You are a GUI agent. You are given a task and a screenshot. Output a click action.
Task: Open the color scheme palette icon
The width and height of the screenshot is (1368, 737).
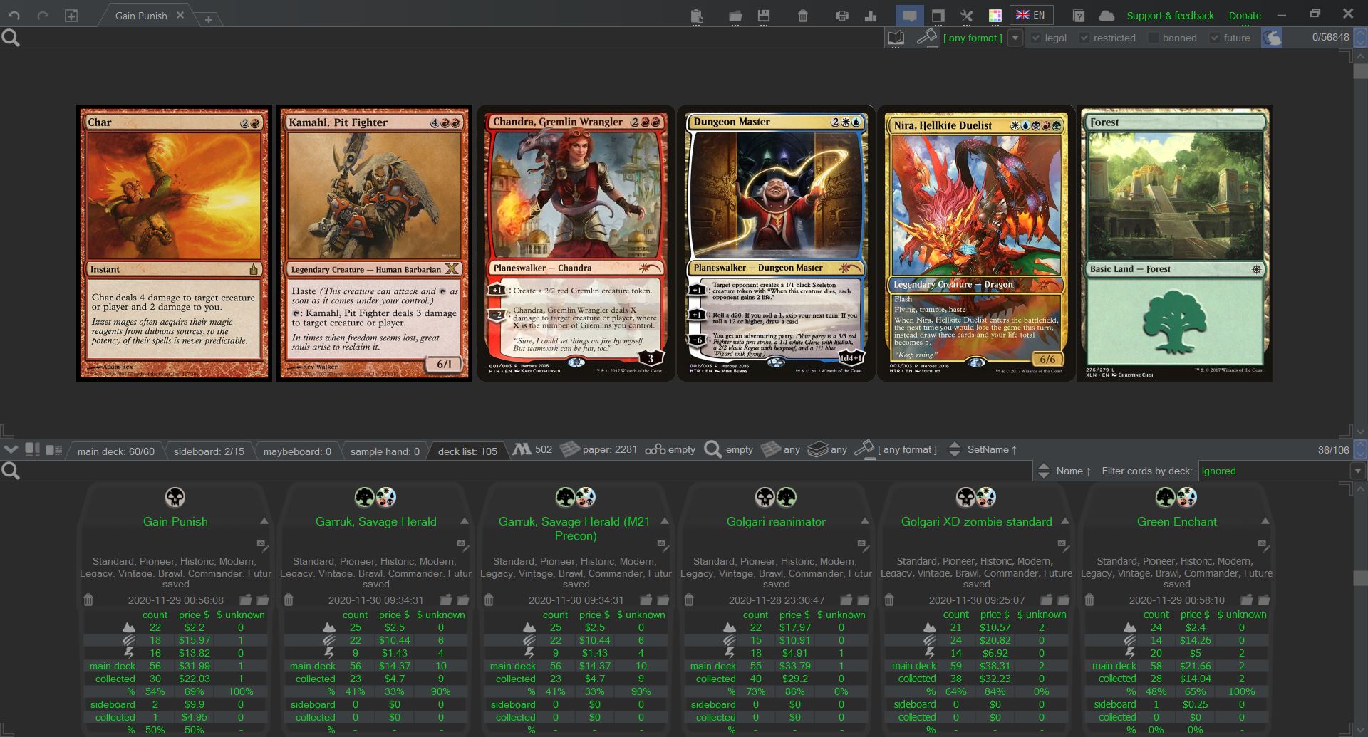click(995, 16)
